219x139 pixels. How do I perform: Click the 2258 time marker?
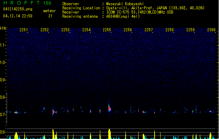170,30
